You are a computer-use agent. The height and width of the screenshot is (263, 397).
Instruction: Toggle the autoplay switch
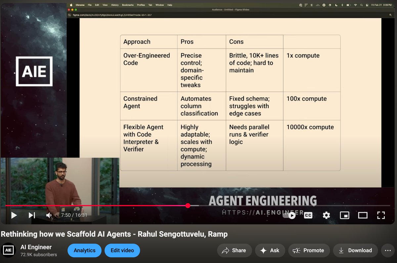click(x=289, y=215)
